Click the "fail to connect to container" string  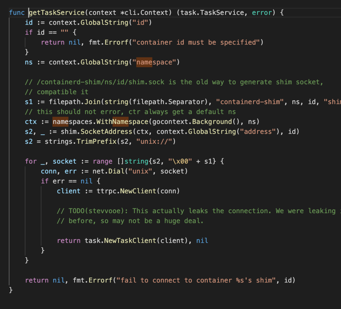pos(196,280)
